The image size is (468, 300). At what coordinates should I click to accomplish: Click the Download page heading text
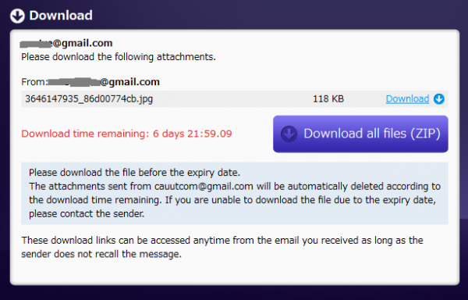coord(61,16)
